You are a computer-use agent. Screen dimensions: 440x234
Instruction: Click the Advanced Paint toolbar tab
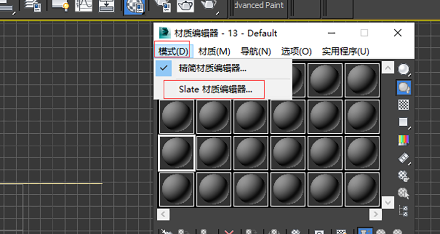[x=258, y=5]
